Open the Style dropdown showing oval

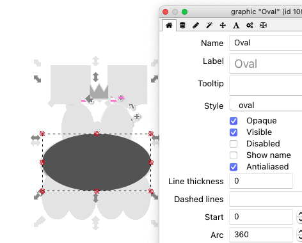266,105
